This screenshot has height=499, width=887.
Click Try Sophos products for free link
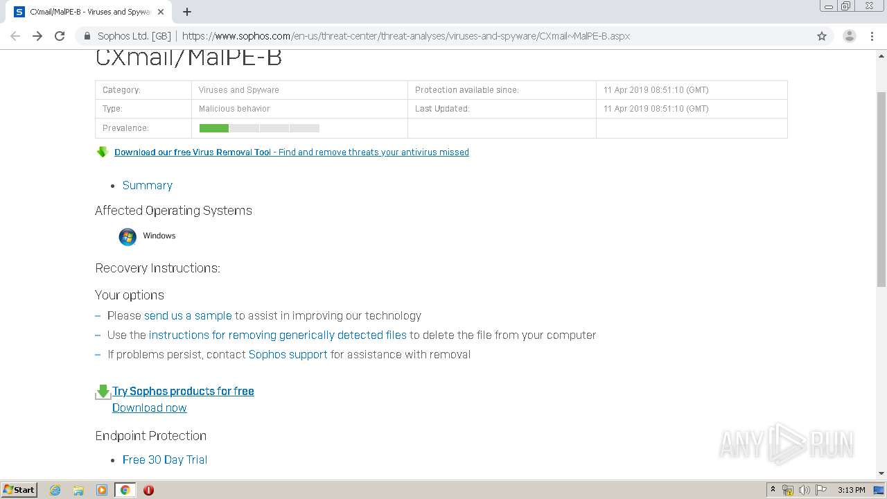pyautogui.click(x=183, y=391)
